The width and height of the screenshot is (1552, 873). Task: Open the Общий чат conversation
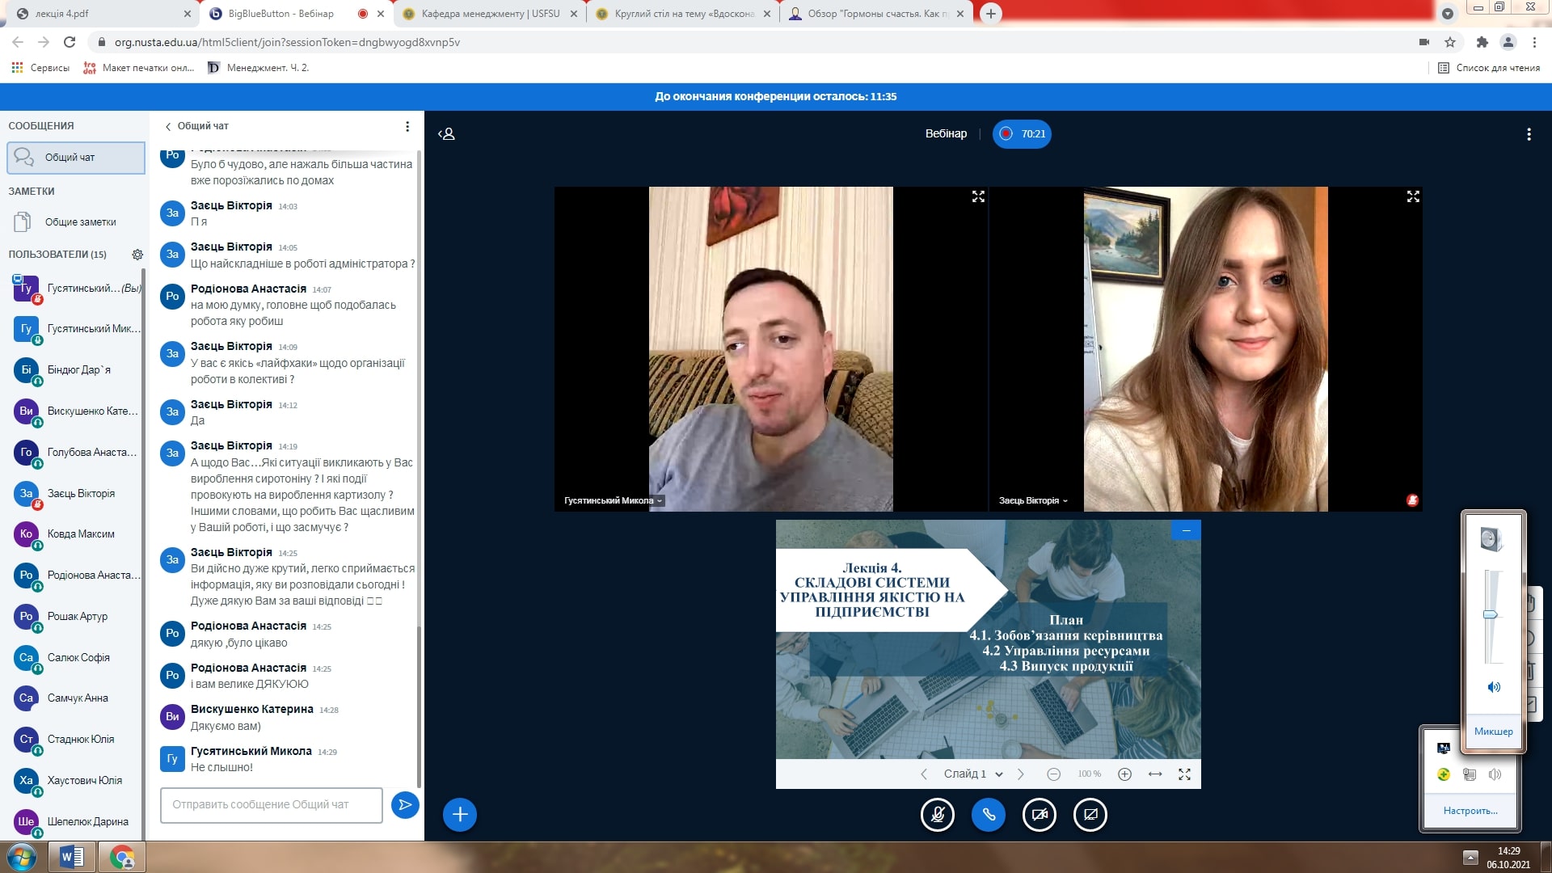coord(76,158)
